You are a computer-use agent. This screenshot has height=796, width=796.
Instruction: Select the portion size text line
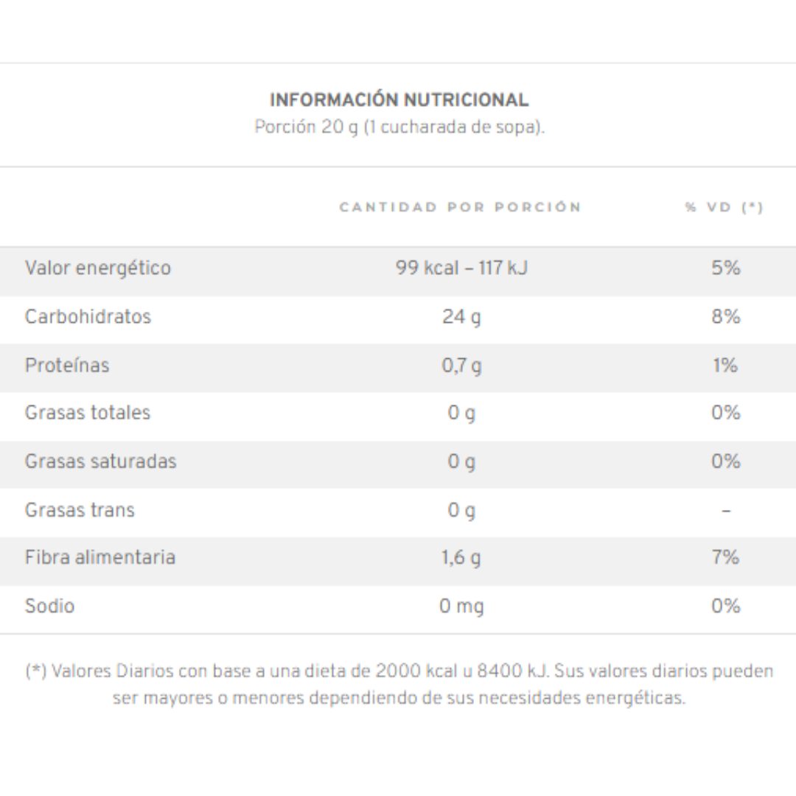[x=399, y=127]
